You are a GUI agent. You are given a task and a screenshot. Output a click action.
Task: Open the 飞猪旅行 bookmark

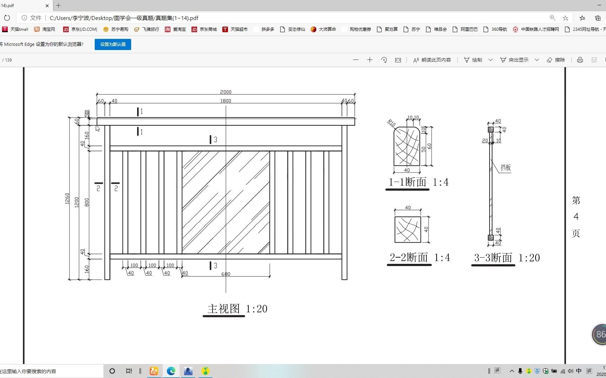(147, 29)
